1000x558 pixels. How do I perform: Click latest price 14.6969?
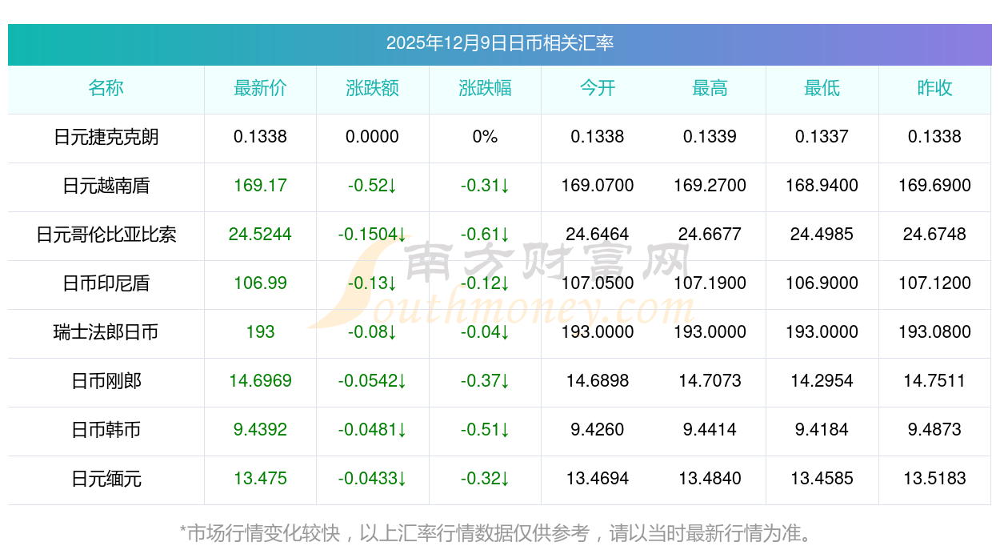click(260, 381)
